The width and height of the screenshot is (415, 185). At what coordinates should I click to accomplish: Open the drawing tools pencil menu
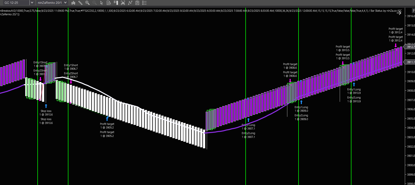tap(80, 3)
